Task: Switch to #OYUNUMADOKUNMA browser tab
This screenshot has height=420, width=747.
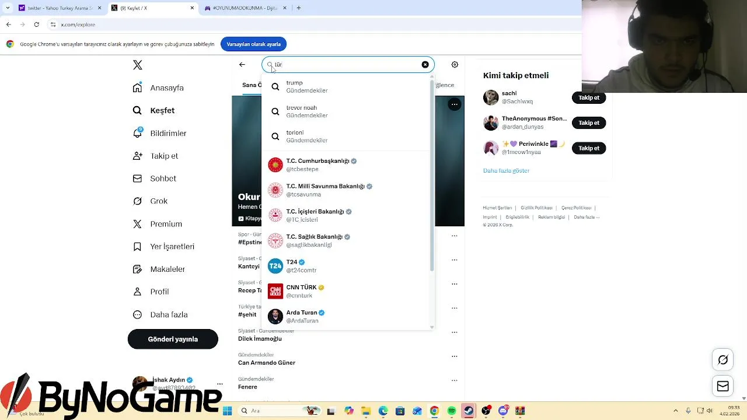Action: (244, 8)
